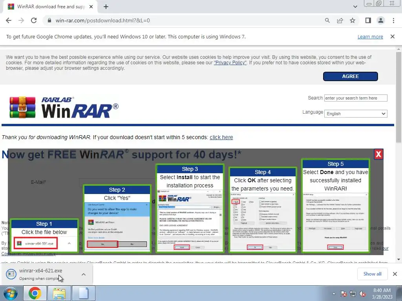402x301 pixels.
Task: Open the volume tray icon
Action: 362,294
